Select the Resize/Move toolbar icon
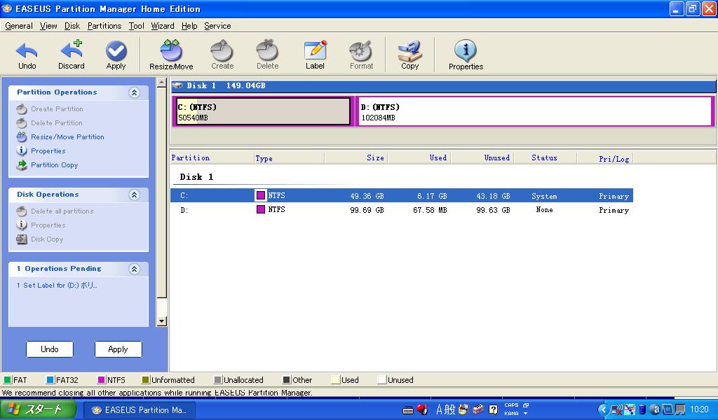Screen dimensions: 718x420 (x=171, y=55)
